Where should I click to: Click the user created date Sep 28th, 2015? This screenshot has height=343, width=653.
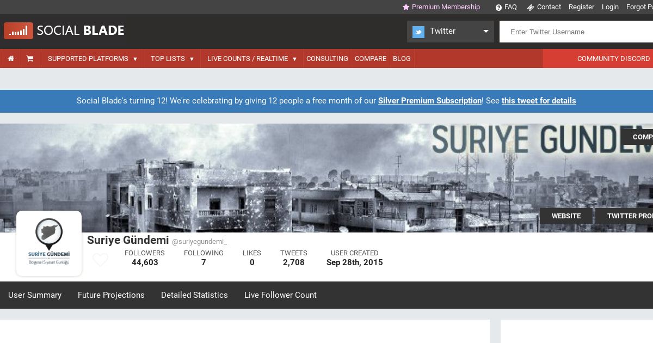tap(355, 262)
